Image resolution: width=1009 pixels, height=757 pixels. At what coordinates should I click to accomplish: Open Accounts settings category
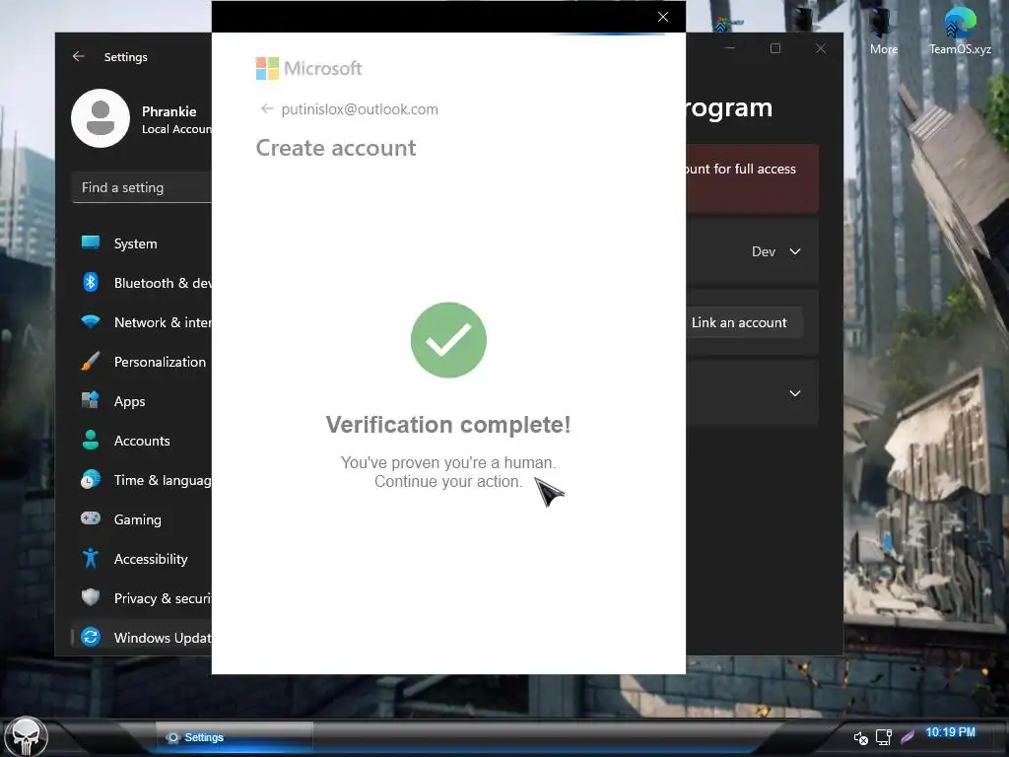point(142,441)
